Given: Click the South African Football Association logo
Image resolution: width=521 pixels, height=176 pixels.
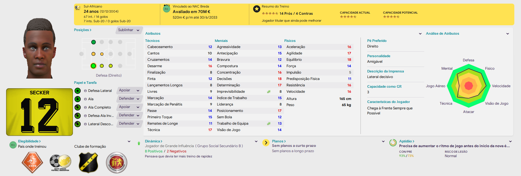Looking at the screenshot, I should point(60,163).
